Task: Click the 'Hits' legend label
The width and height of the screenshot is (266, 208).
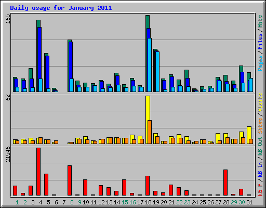Action: (x=260, y=21)
